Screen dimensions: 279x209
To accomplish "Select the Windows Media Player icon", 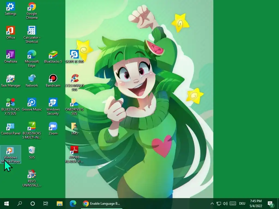I will point(11,155).
